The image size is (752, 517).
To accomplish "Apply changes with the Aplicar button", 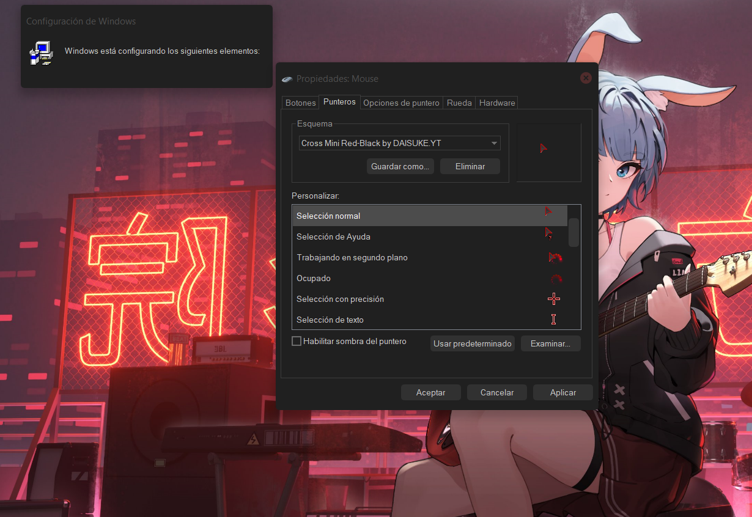I will pyautogui.click(x=562, y=392).
